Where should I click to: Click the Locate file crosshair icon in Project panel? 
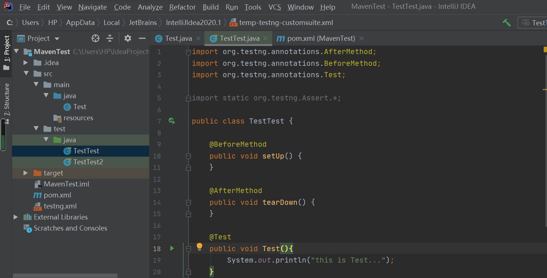(96, 38)
